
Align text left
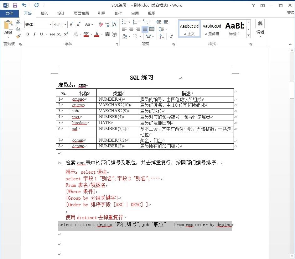pyautogui.click(x=124, y=29)
